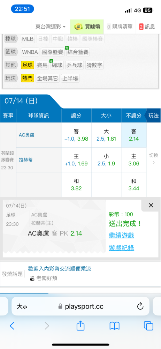161x349 pixels.
Task: Click the 遊戲紀錄 link
Action: coord(121,247)
